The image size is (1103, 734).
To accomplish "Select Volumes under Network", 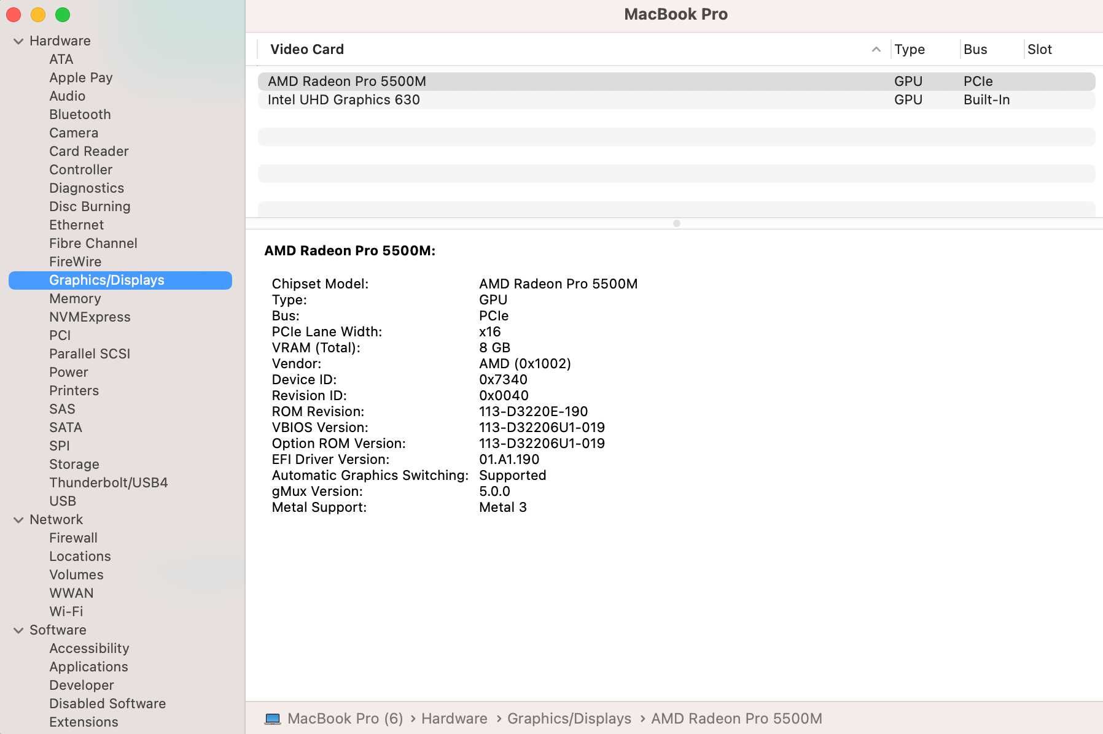I will coord(76,575).
